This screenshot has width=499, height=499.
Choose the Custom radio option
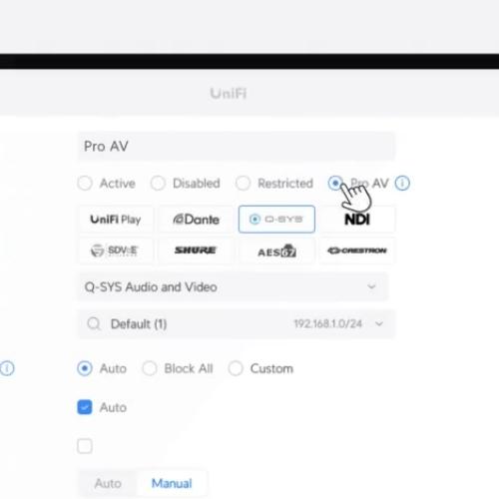click(x=236, y=368)
